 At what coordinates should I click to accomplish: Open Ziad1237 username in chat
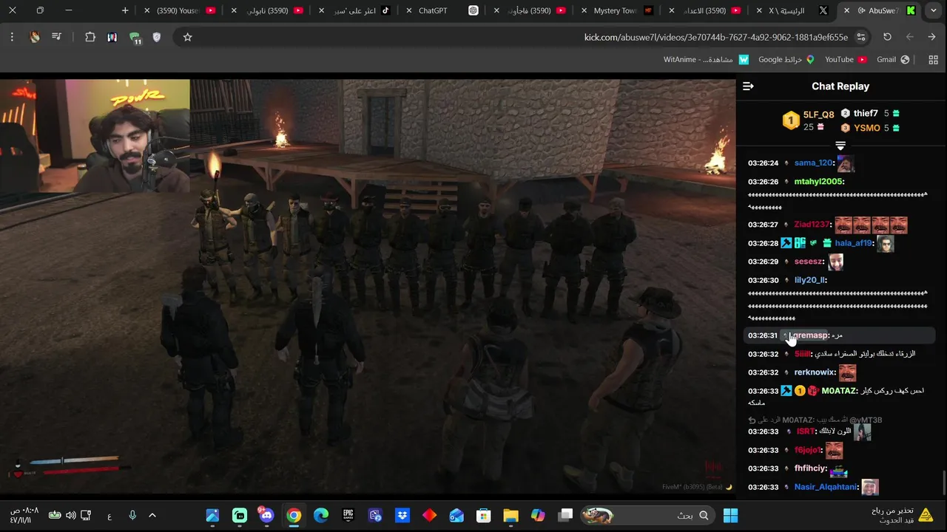(812, 225)
